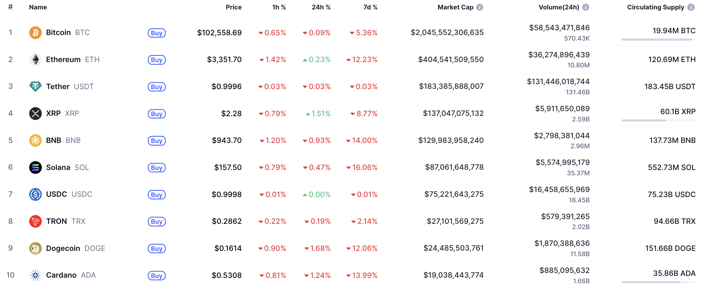
Task: Click the Solana logo icon
Action: [35, 167]
